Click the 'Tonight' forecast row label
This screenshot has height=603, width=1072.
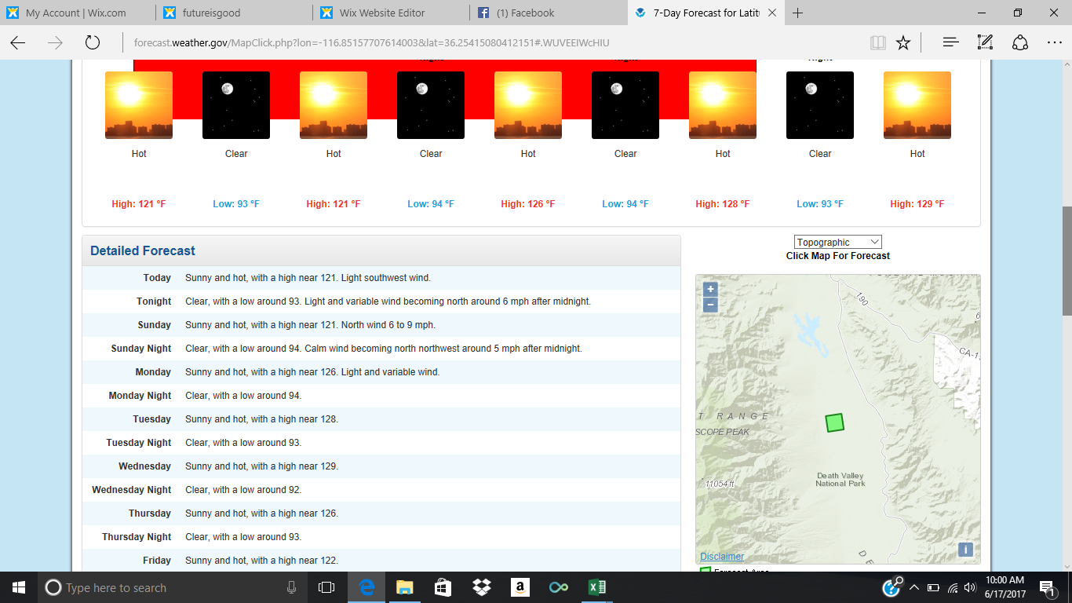coord(154,301)
